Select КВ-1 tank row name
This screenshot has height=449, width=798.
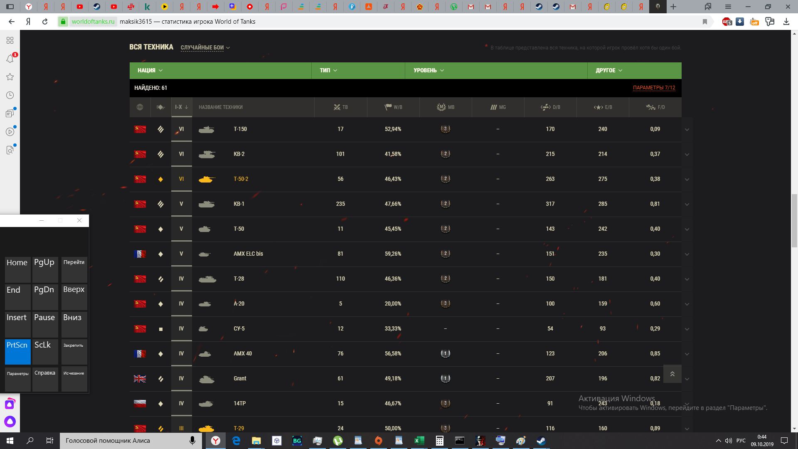point(239,204)
